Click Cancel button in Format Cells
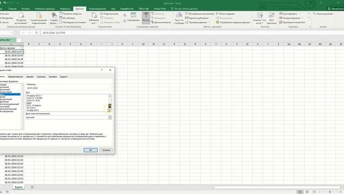 tap(106, 150)
